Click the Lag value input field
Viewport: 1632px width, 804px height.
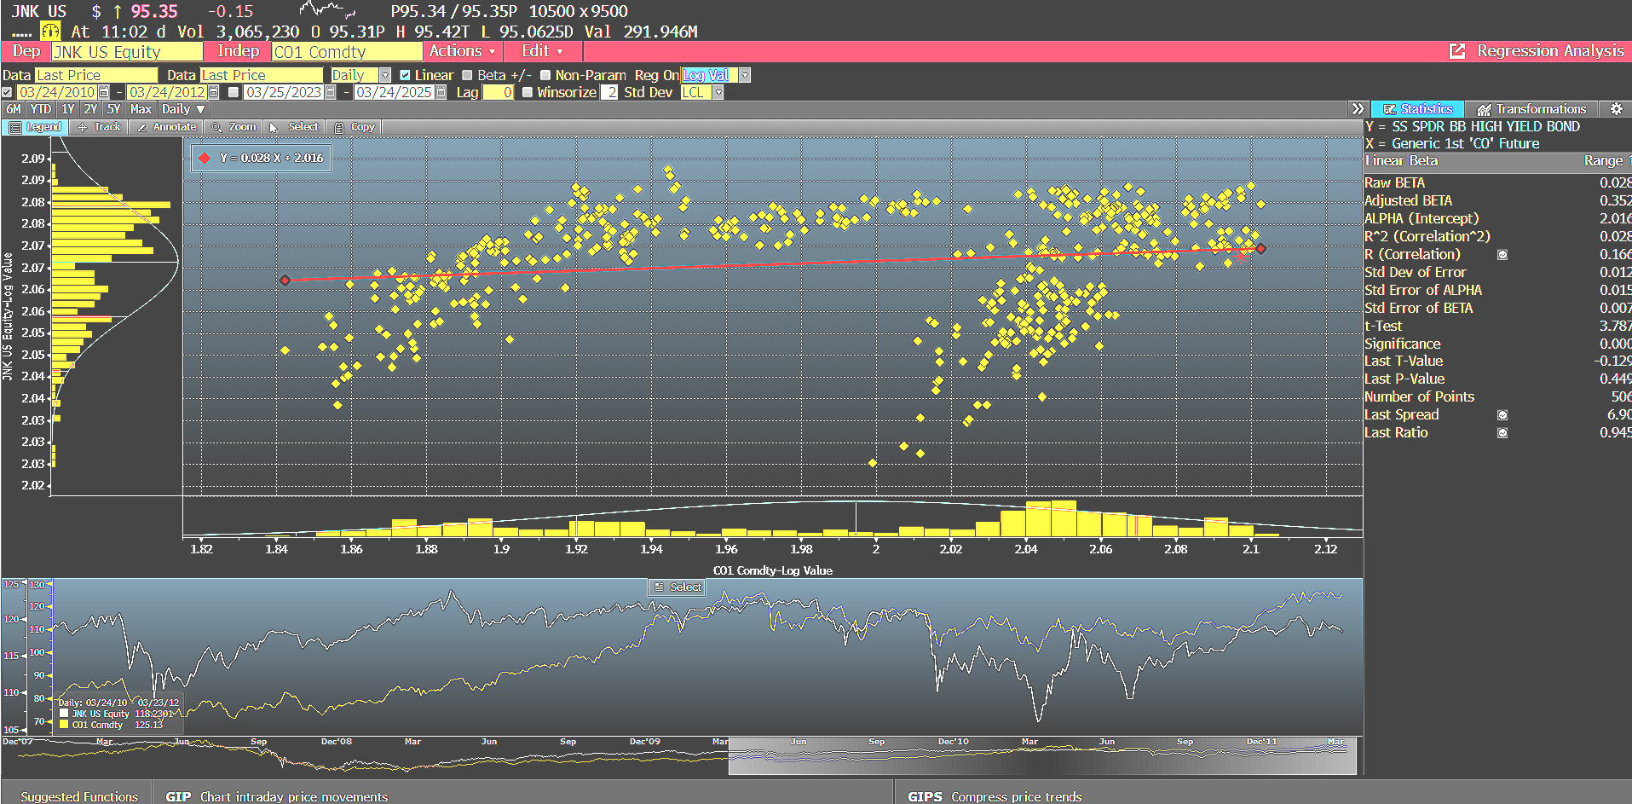click(x=499, y=92)
